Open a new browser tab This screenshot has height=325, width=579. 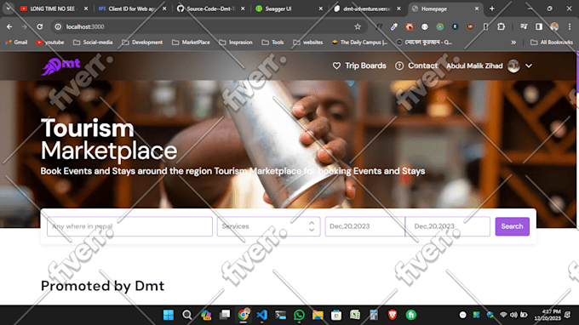click(492, 9)
